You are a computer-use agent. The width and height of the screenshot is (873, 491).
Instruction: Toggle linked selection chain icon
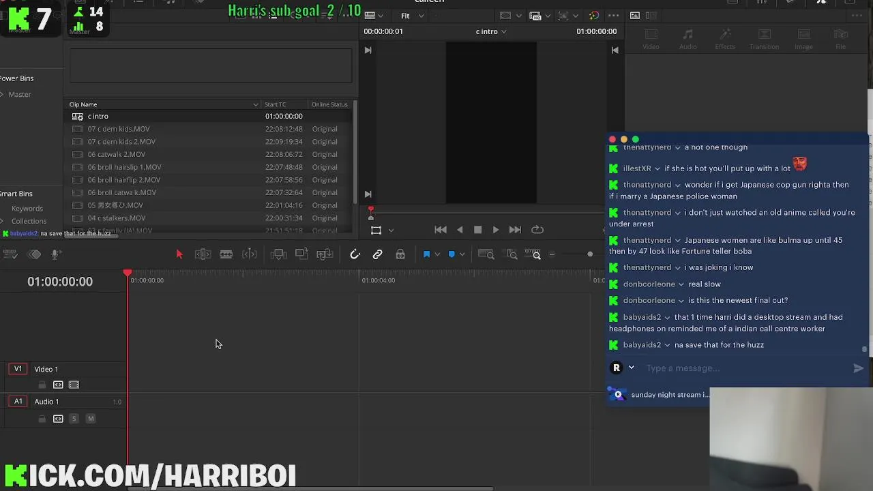(x=377, y=254)
